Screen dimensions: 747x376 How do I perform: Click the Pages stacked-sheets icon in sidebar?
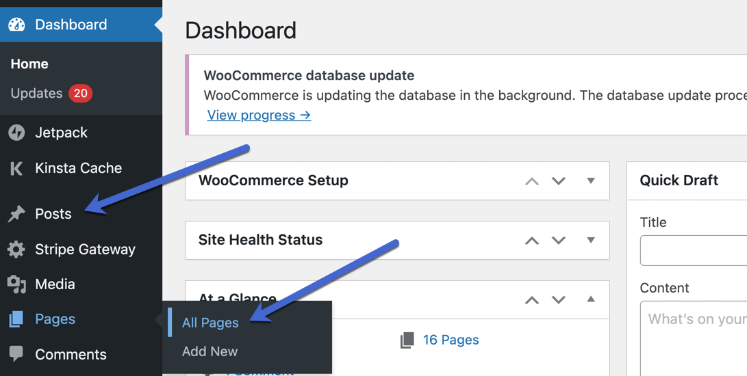point(16,319)
